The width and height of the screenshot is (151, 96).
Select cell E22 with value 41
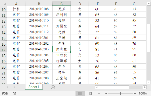(x=98, y=78)
